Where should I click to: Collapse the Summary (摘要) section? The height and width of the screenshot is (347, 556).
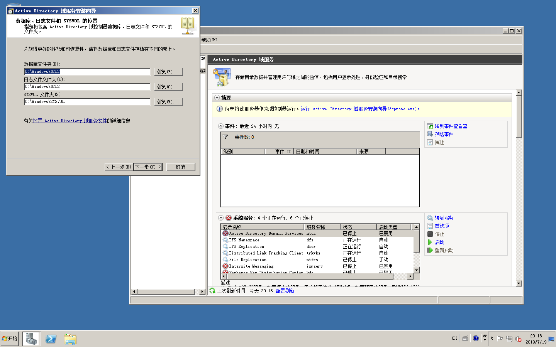(x=217, y=98)
